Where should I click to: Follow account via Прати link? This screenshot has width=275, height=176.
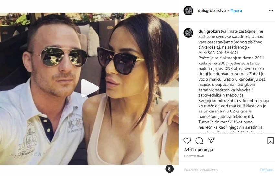[236, 11]
